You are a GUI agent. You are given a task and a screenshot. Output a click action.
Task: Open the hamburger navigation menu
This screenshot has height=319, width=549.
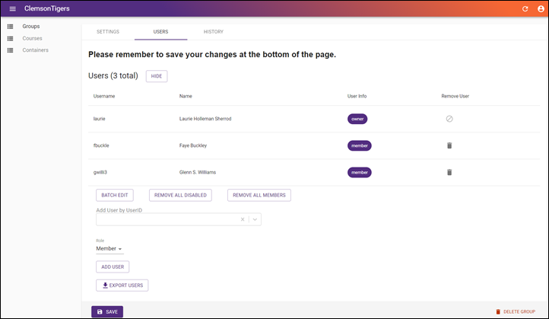[x=13, y=9]
